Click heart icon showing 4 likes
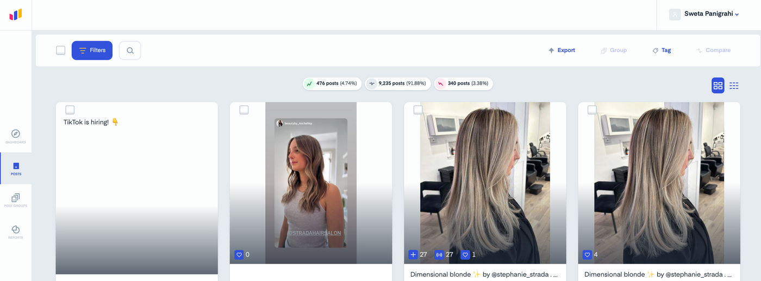 click(x=587, y=254)
